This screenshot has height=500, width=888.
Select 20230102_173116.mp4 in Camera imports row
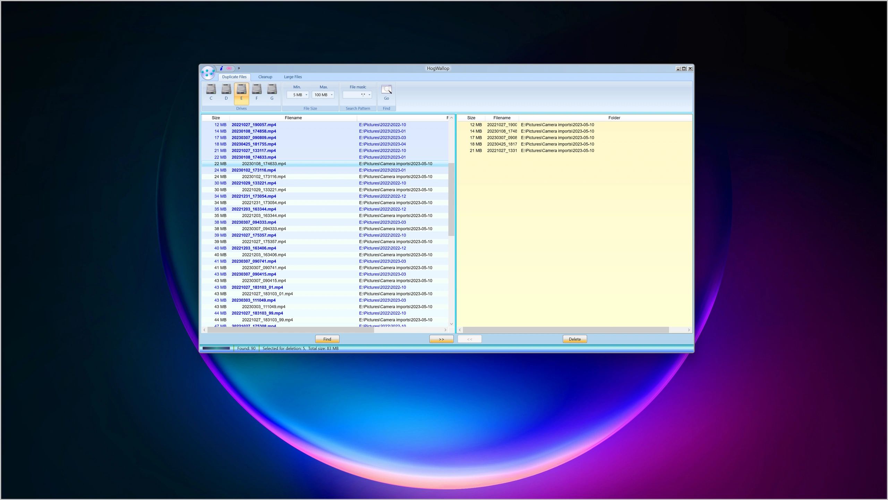264,177
